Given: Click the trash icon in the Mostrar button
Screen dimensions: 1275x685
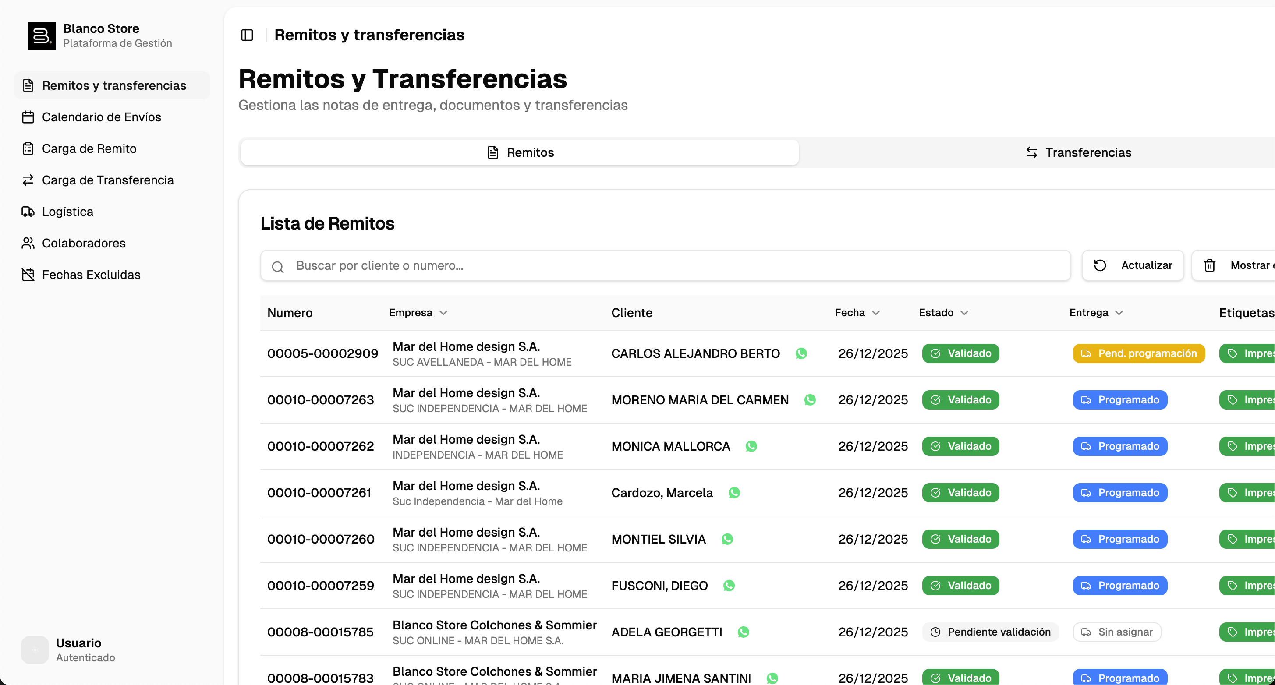Looking at the screenshot, I should click(x=1210, y=266).
